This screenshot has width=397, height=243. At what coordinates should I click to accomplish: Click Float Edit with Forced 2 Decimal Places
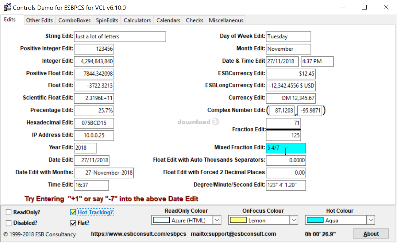(286, 173)
